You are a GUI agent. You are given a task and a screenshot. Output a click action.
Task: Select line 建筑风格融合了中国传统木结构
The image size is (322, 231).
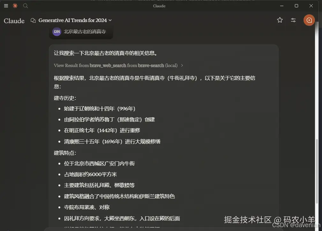click(x=119, y=196)
